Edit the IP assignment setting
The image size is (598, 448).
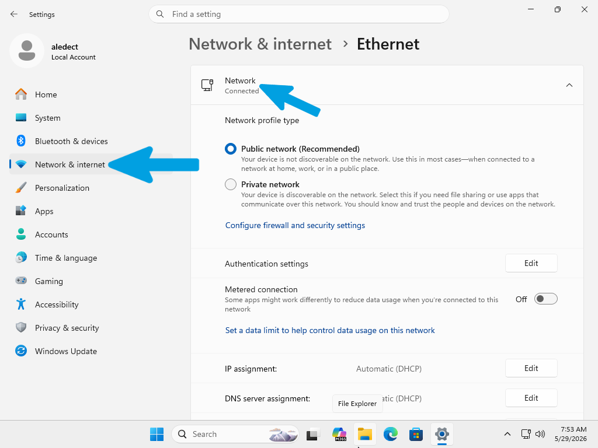pos(531,369)
